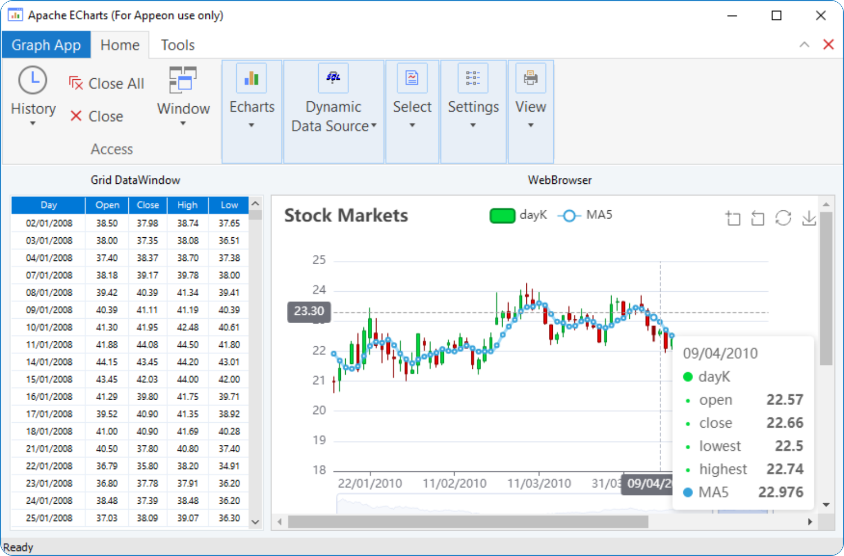The height and width of the screenshot is (556, 844).
Task: Click the 44.50 High value cell
Action: [187, 344]
